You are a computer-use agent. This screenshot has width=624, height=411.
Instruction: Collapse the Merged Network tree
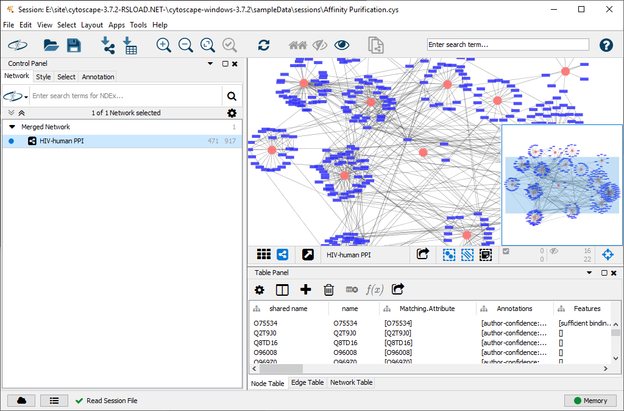pyautogui.click(x=12, y=127)
